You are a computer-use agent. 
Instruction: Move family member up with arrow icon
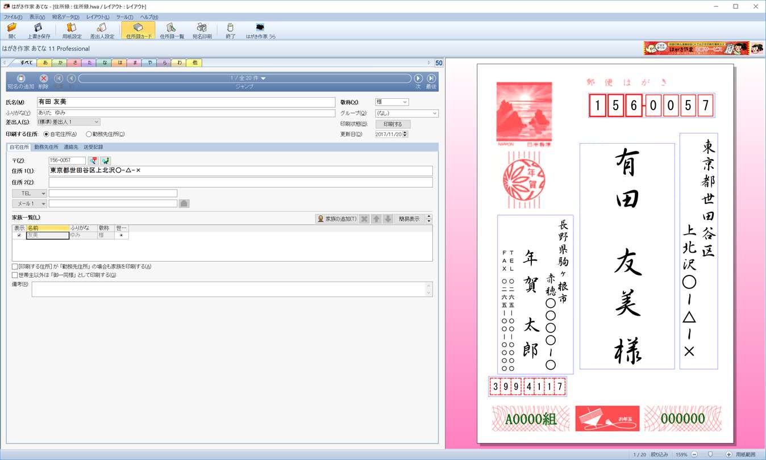376,219
